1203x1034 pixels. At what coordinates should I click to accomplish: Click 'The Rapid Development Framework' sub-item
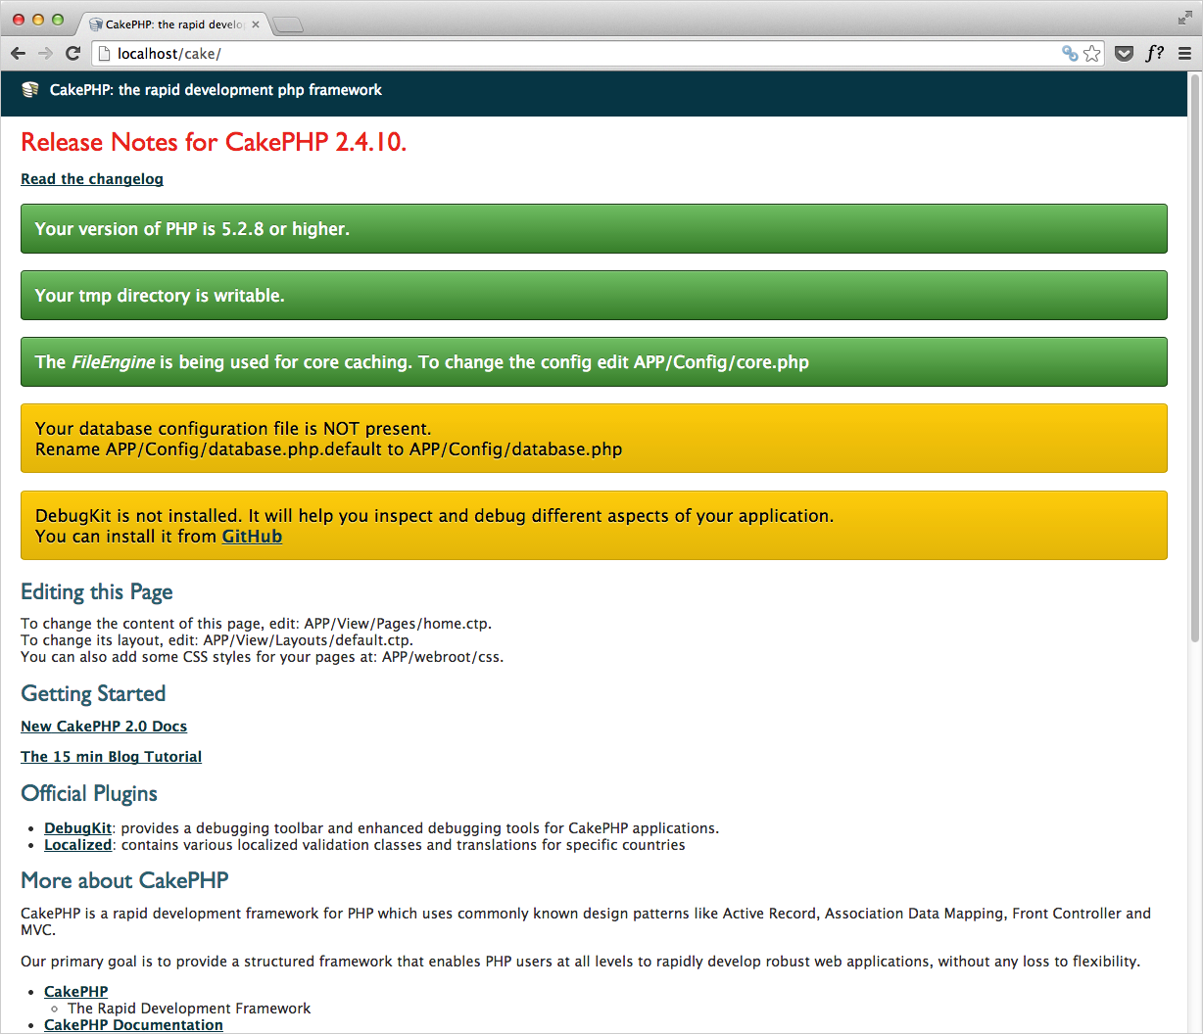(189, 1009)
